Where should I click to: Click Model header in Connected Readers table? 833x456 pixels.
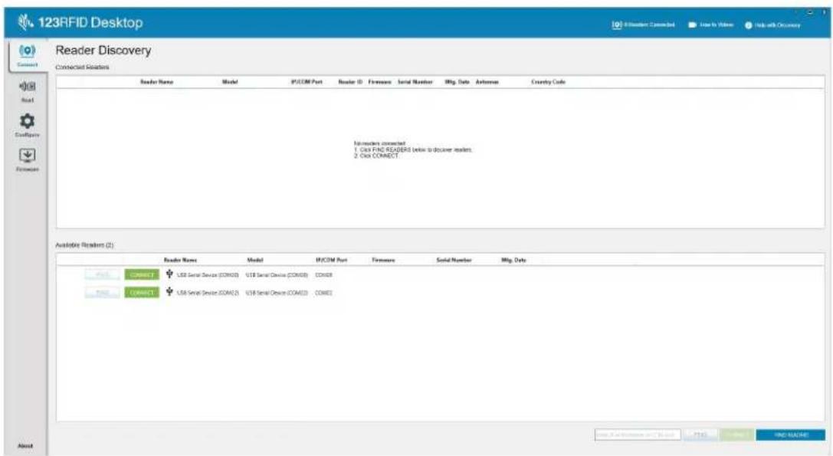[230, 82]
